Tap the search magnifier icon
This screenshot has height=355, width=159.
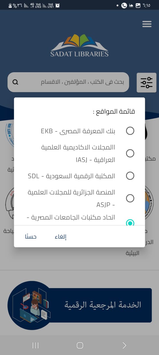tap(16, 82)
